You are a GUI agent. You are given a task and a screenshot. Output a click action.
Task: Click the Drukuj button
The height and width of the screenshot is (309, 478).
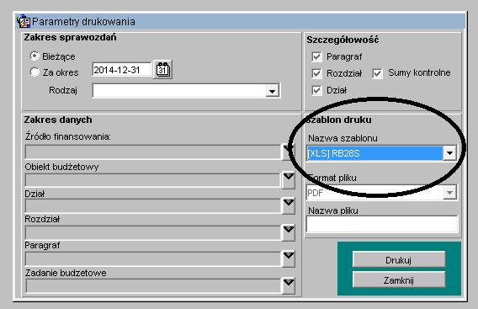pos(399,260)
